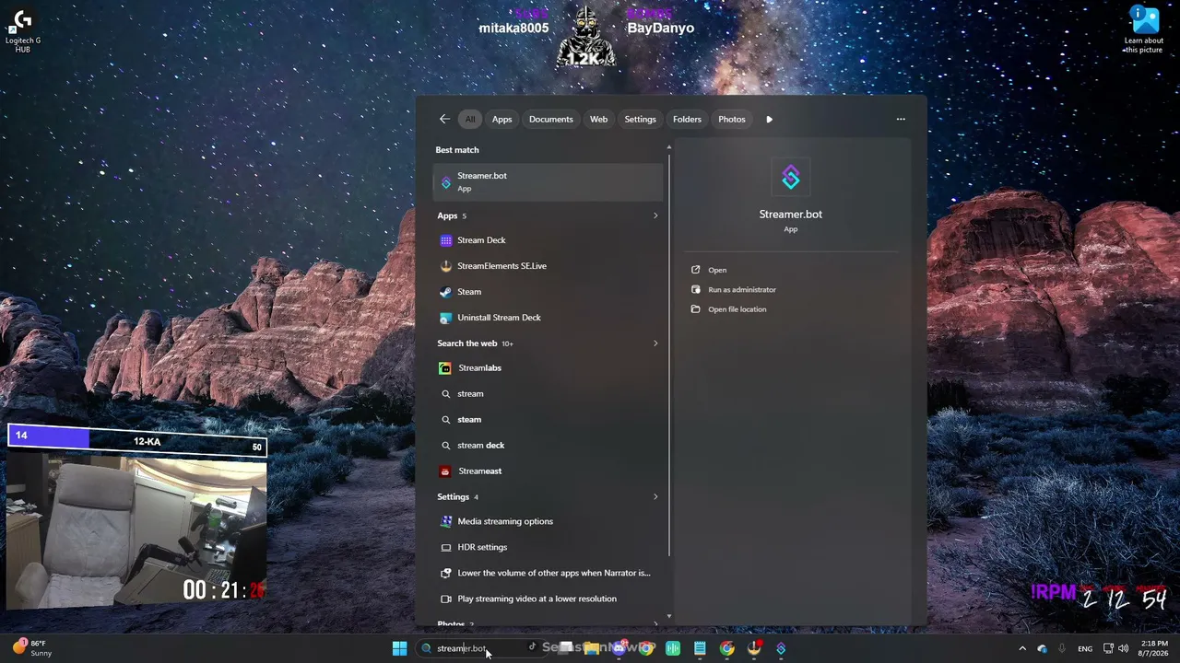
Task: Switch to the Web filter
Action: point(598,119)
